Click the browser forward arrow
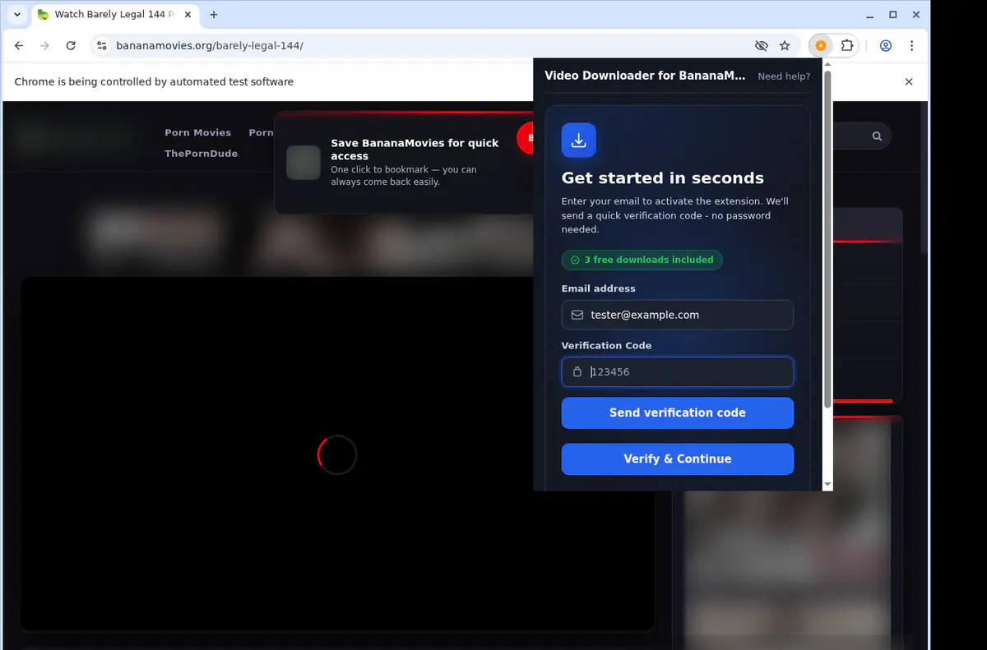This screenshot has height=650, width=987. [44, 46]
